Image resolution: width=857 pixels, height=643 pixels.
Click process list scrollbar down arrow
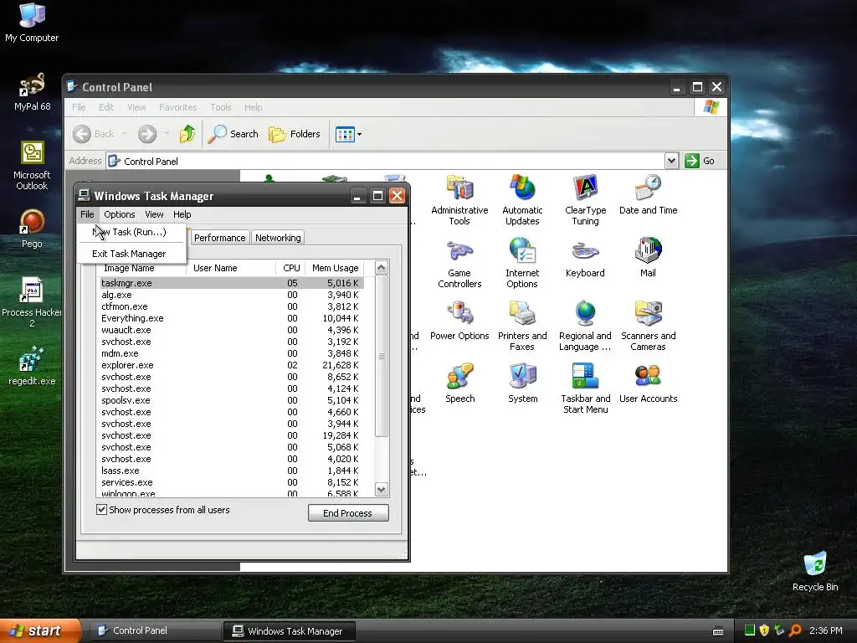coord(382,489)
